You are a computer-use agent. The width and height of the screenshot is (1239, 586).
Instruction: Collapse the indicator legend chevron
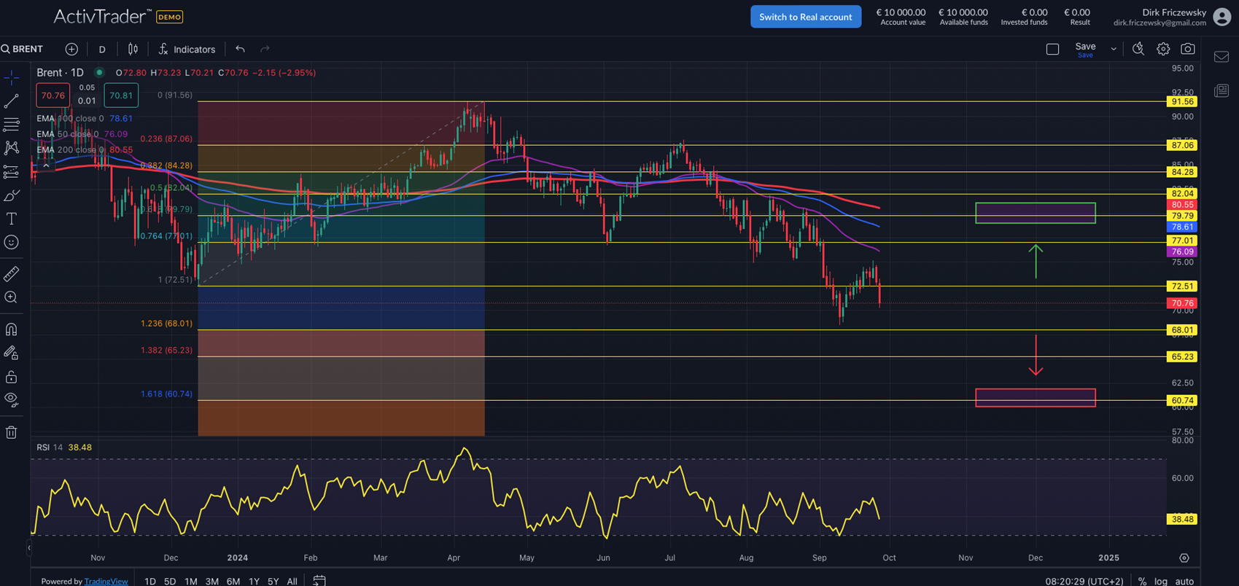point(46,165)
